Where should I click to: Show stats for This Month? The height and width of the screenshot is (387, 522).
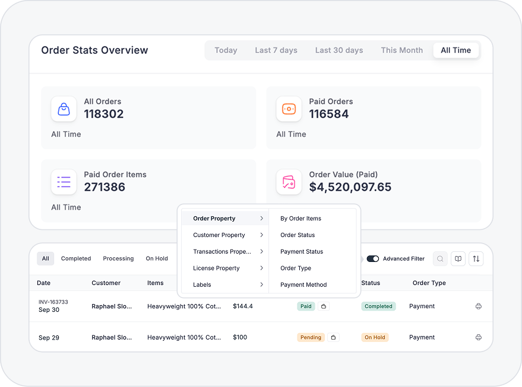402,50
